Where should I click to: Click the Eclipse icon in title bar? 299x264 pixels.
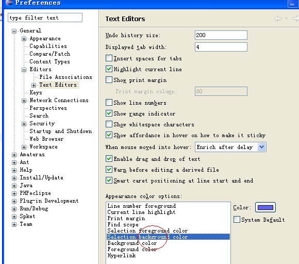coord(9,2)
